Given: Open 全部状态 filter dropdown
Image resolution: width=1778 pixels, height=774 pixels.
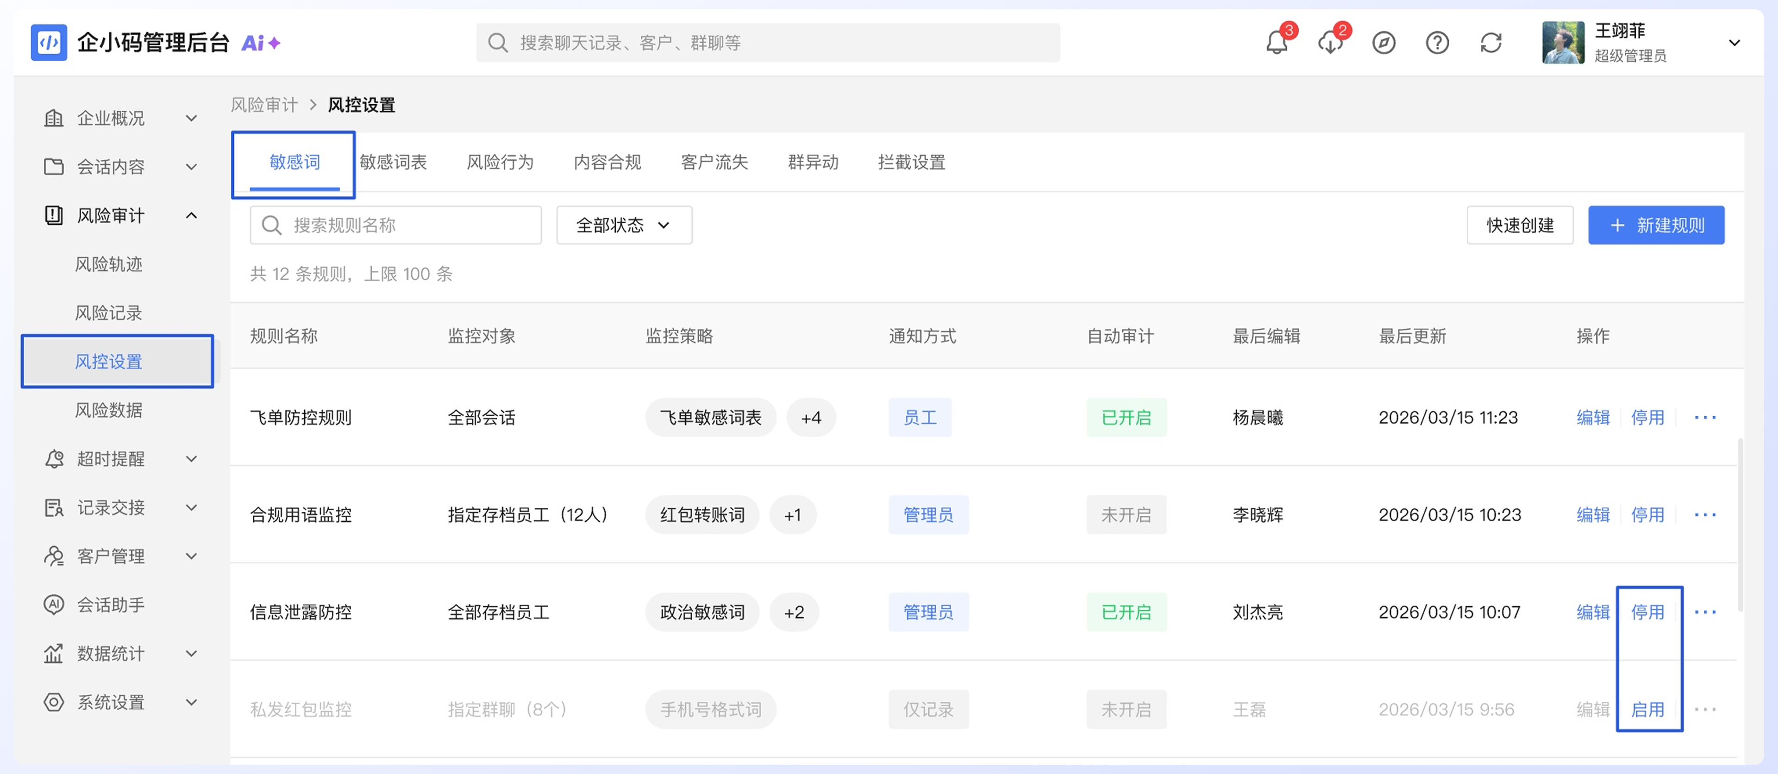Looking at the screenshot, I should click(624, 225).
